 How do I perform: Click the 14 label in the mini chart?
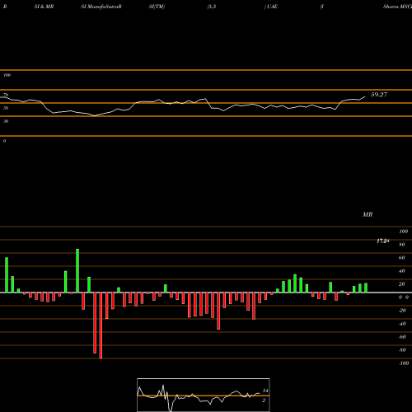pyautogui.click(x=265, y=391)
